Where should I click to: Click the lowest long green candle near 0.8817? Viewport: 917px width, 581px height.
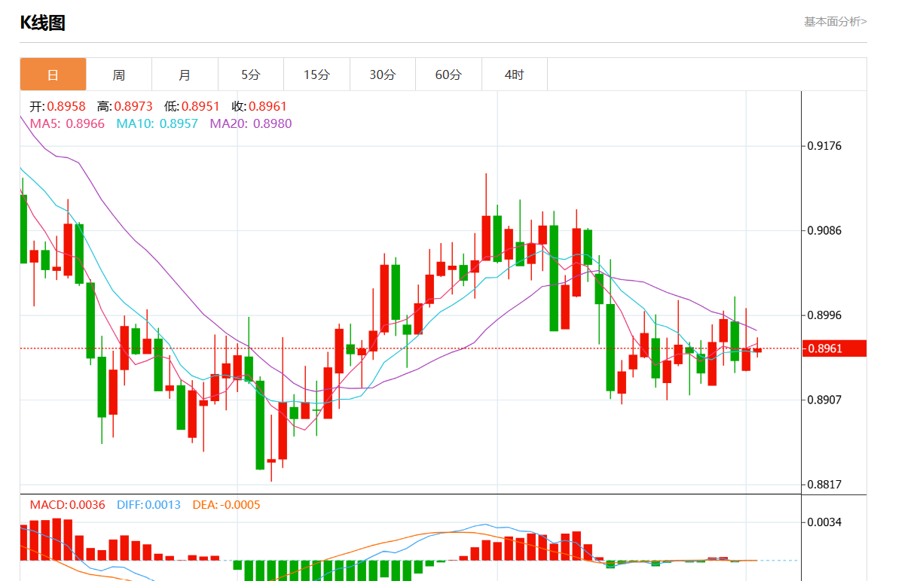click(260, 423)
